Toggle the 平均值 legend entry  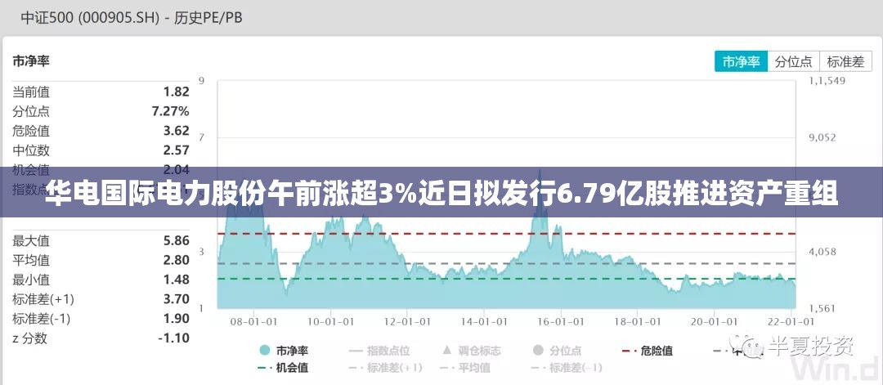tap(464, 368)
